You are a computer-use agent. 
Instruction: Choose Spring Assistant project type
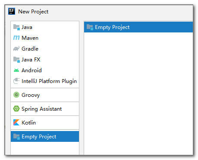pos(45,109)
